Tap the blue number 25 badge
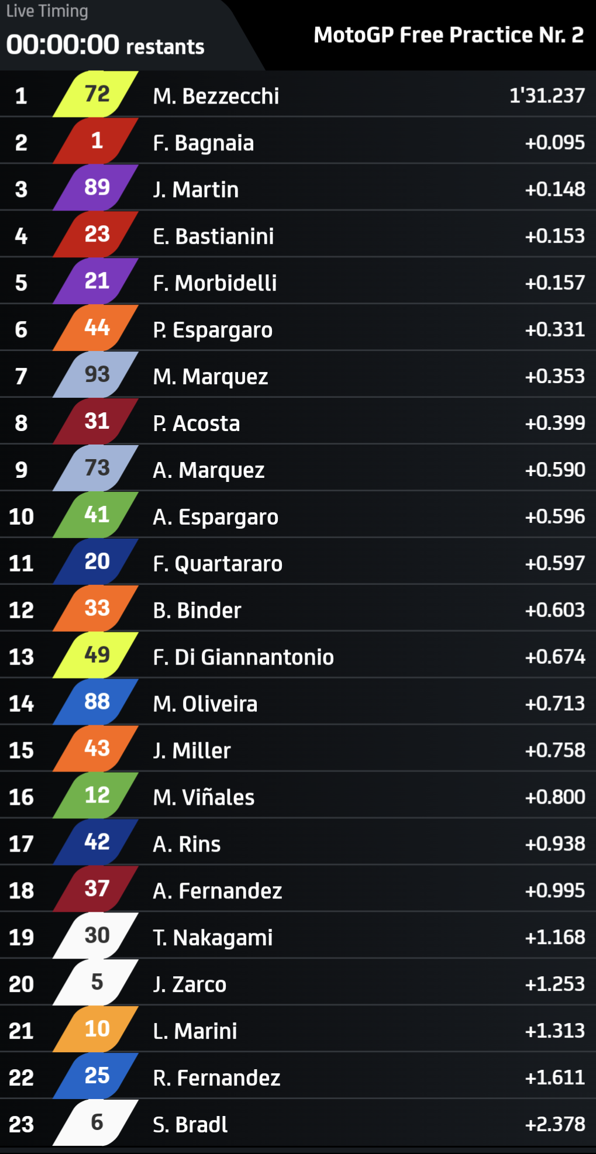 tap(97, 1076)
